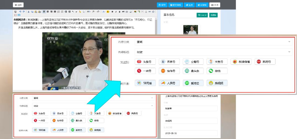The image size is (297, 139).
Task: Apply italic formatting
Action: click(116, 12)
